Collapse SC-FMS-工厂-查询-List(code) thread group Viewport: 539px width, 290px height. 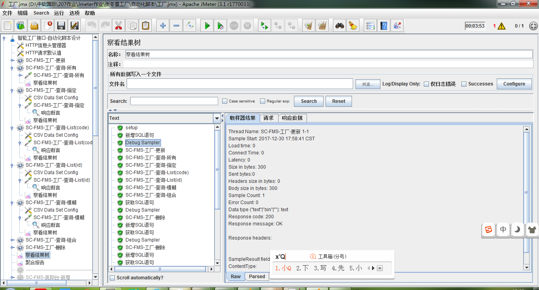click(12, 128)
